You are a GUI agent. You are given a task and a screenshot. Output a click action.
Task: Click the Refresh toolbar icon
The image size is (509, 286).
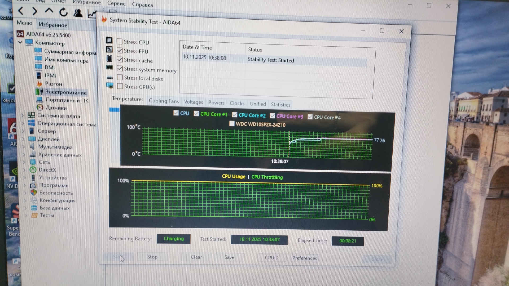63,12
